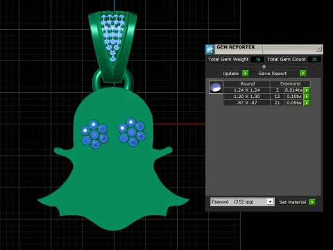Click the green arrow for the 0.10tw row

click(x=307, y=97)
